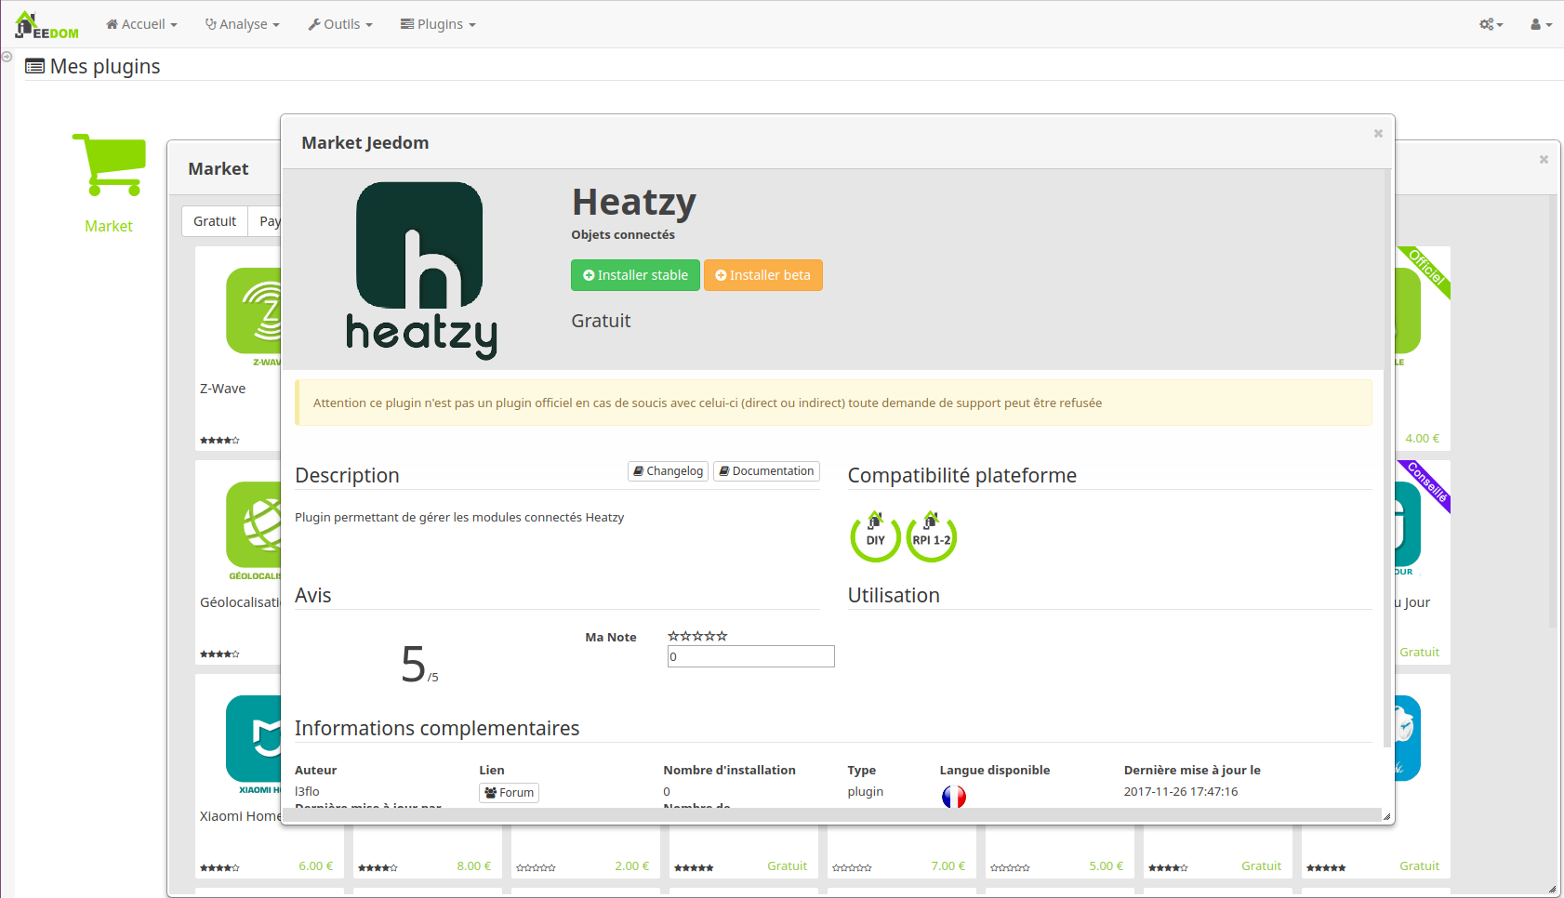This screenshot has width=1564, height=898.
Task: Click the unofficial plugin warning banner
Action: pyautogui.click(x=833, y=403)
